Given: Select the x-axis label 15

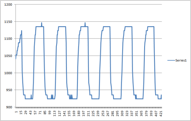Looking at the screenshot, I should (21, 113).
